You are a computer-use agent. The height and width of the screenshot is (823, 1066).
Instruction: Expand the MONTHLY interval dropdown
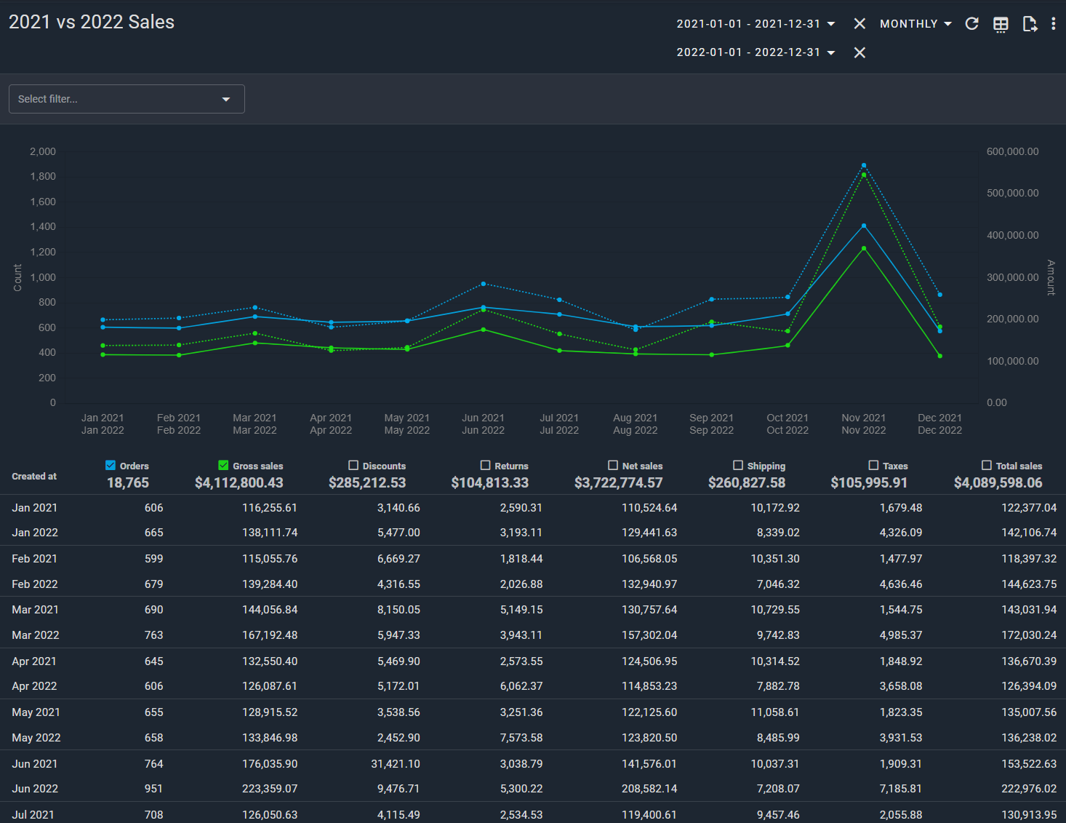(x=915, y=24)
